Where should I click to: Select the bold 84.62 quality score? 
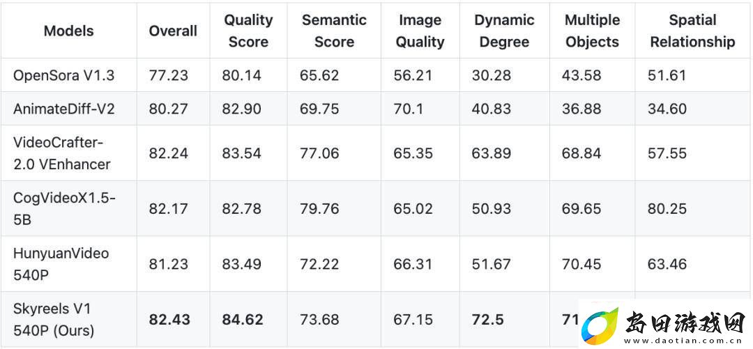pos(243,320)
